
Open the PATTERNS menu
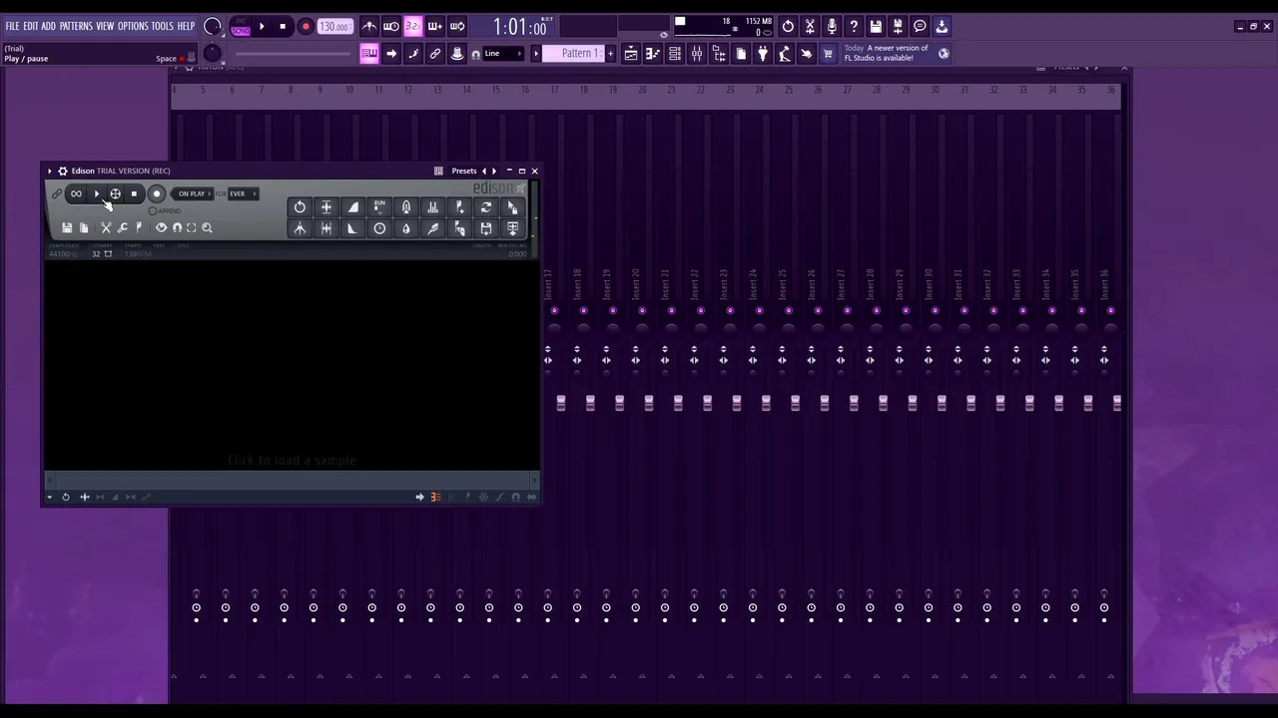pyautogui.click(x=76, y=26)
